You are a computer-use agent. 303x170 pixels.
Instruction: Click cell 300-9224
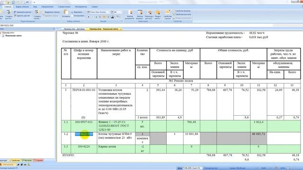pos(84,146)
